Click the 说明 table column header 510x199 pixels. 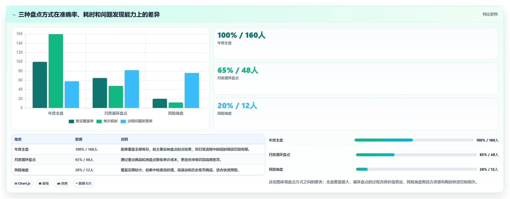click(124, 139)
